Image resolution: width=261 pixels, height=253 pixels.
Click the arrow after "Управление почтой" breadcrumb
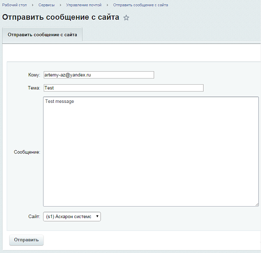click(107, 5)
